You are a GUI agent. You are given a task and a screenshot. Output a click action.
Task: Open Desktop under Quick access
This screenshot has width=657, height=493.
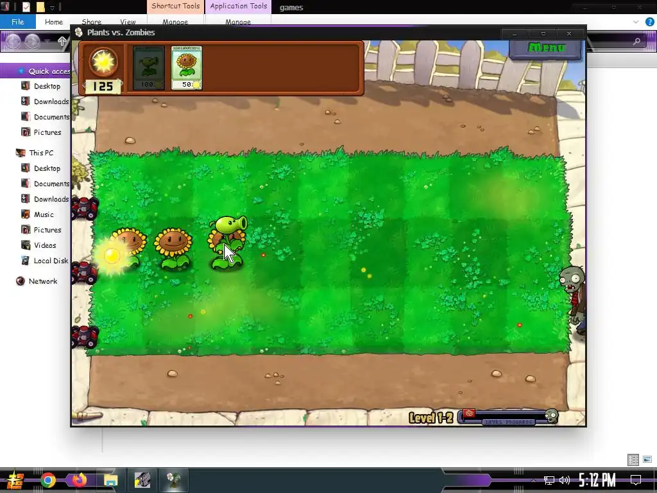47,86
